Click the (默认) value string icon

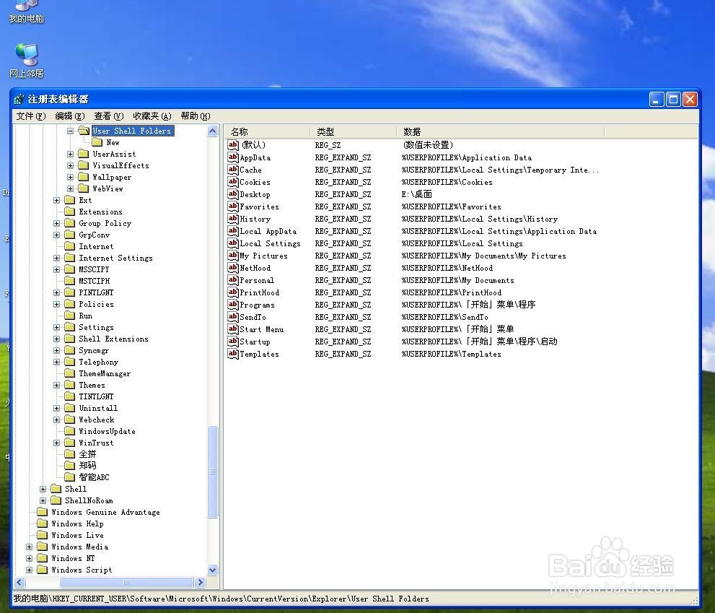pyautogui.click(x=233, y=145)
